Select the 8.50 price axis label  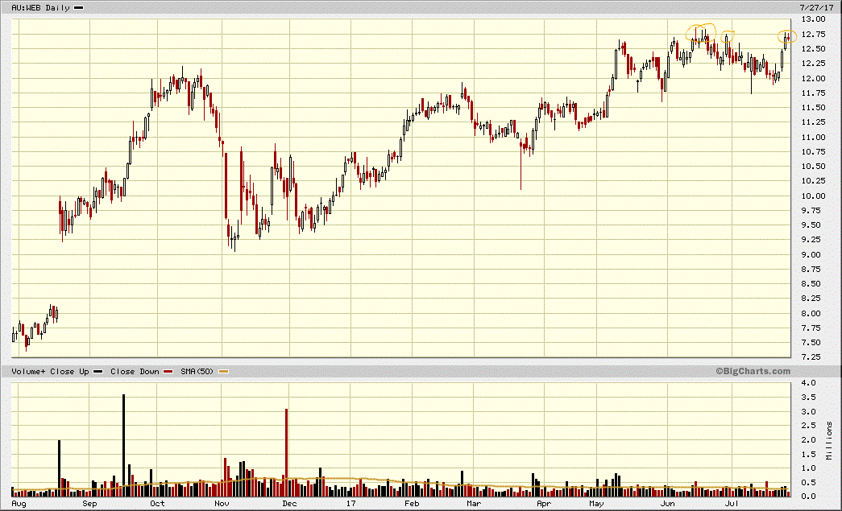click(x=811, y=283)
